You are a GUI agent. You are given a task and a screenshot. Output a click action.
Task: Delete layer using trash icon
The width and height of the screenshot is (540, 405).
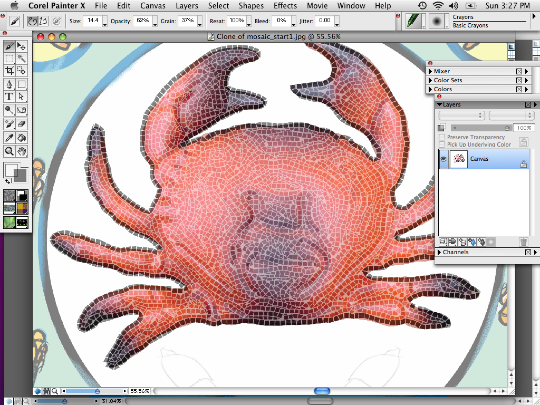(x=523, y=242)
